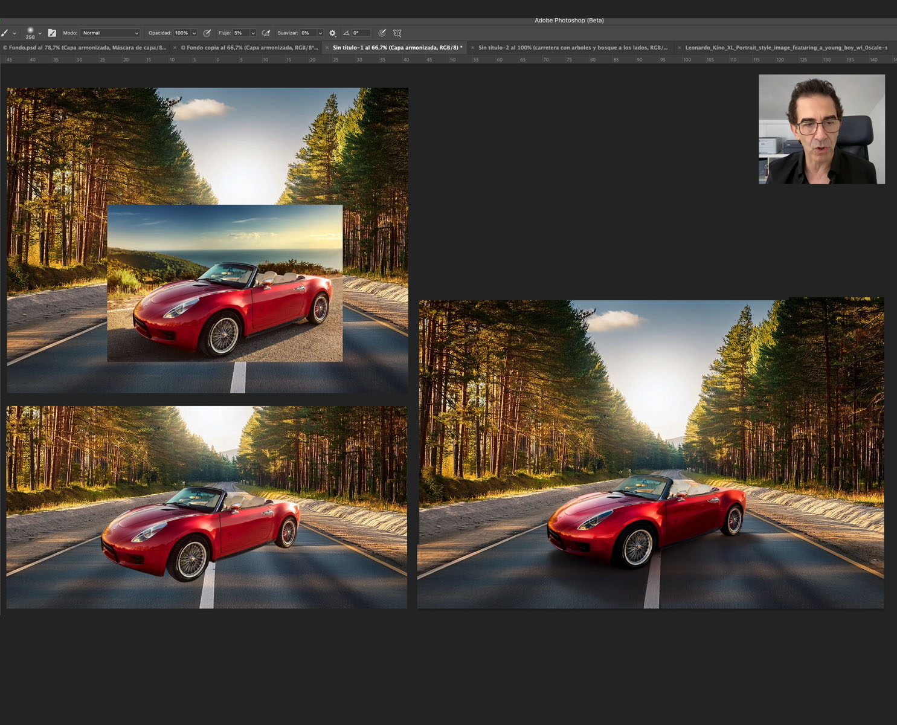This screenshot has height=725, width=897.
Task: Click the Modo label in options bar
Action: pos(70,33)
